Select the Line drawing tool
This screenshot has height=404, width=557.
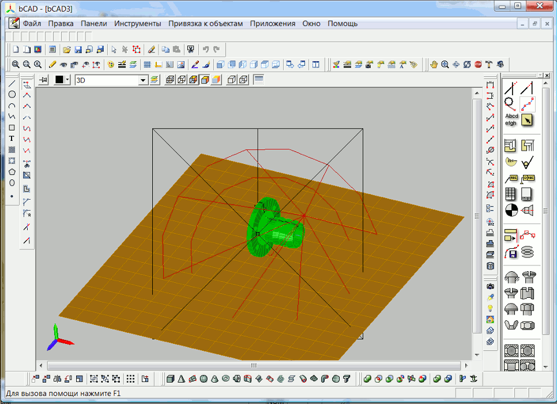click(x=12, y=84)
